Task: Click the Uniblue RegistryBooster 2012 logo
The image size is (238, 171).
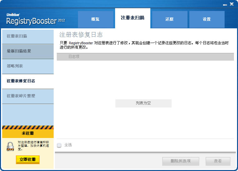Action: (36, 19)
